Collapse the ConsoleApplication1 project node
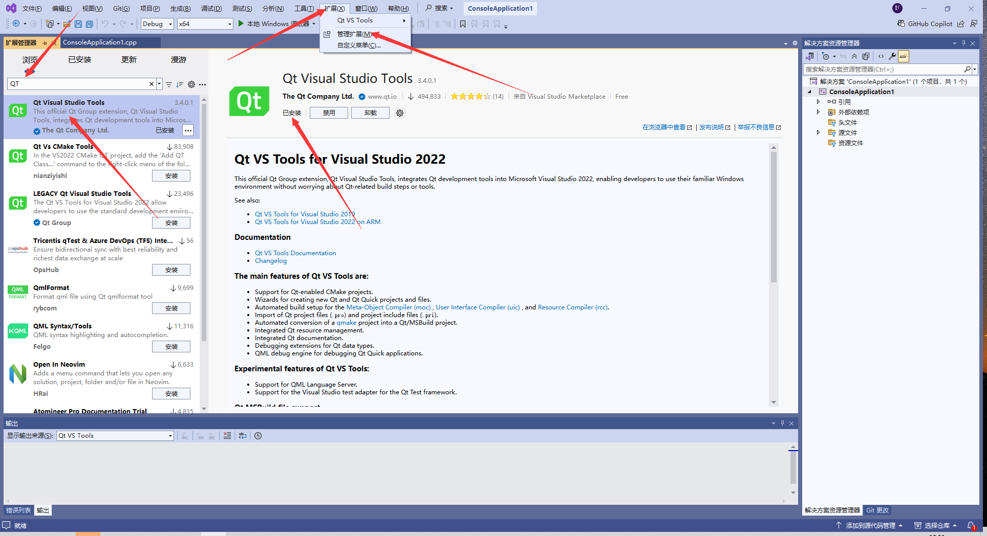This screenshot has height=536, width=987. coord(809,92)
